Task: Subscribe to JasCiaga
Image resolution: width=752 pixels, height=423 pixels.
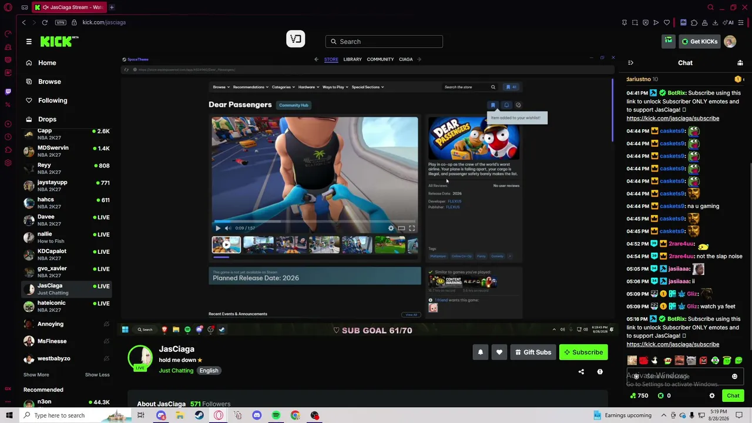Action: coord(583,352)
